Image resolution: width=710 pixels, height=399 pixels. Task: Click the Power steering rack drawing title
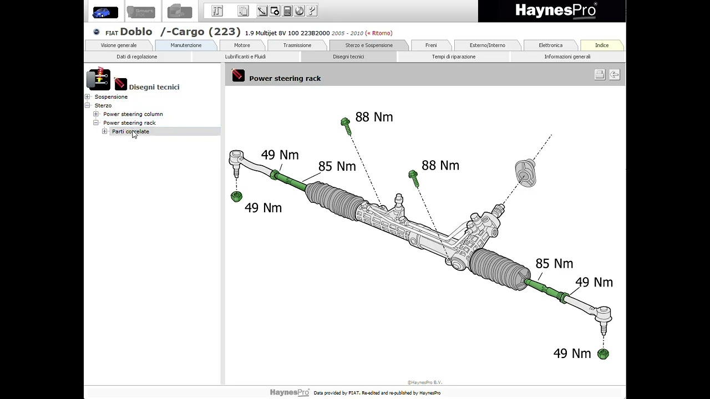click(x=285, y=79)
